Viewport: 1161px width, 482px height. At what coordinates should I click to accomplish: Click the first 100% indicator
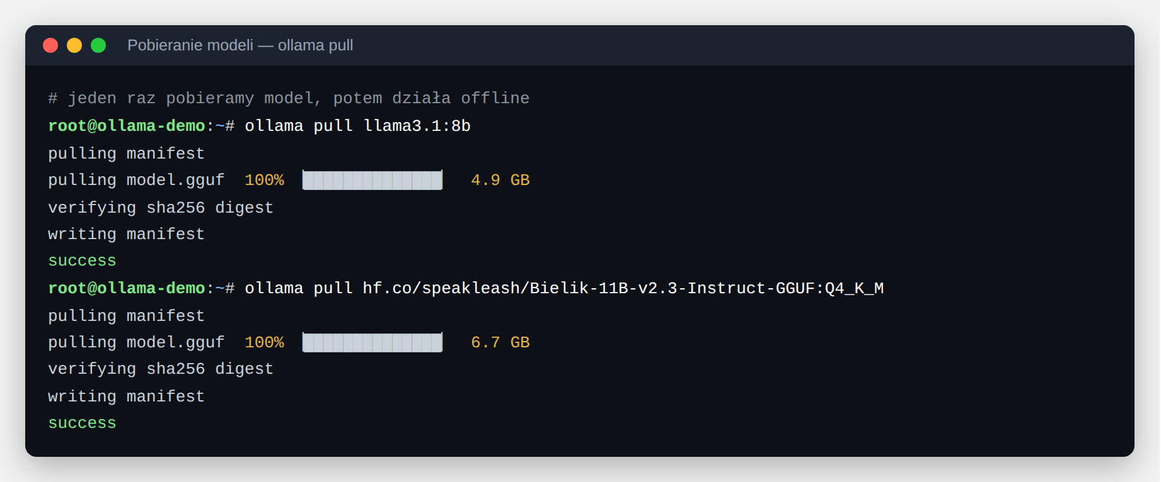[x=264, y=180]
